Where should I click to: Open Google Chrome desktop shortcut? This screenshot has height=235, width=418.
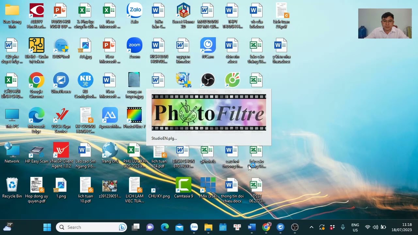click(x=36, y=86)
